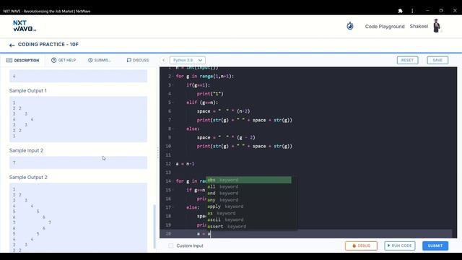This screenshot has height=260, width=462.
Task: Fold code at line 3 arrow
Action: (x=173, y=85)
